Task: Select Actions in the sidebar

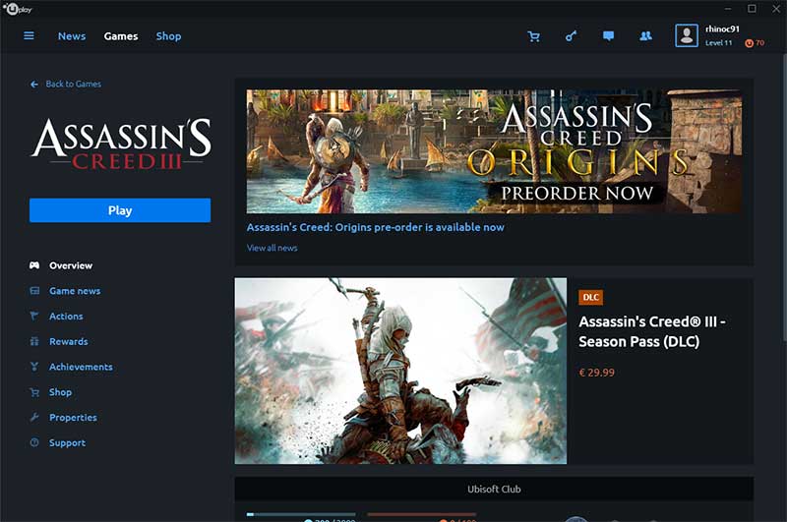Action: 66,316
